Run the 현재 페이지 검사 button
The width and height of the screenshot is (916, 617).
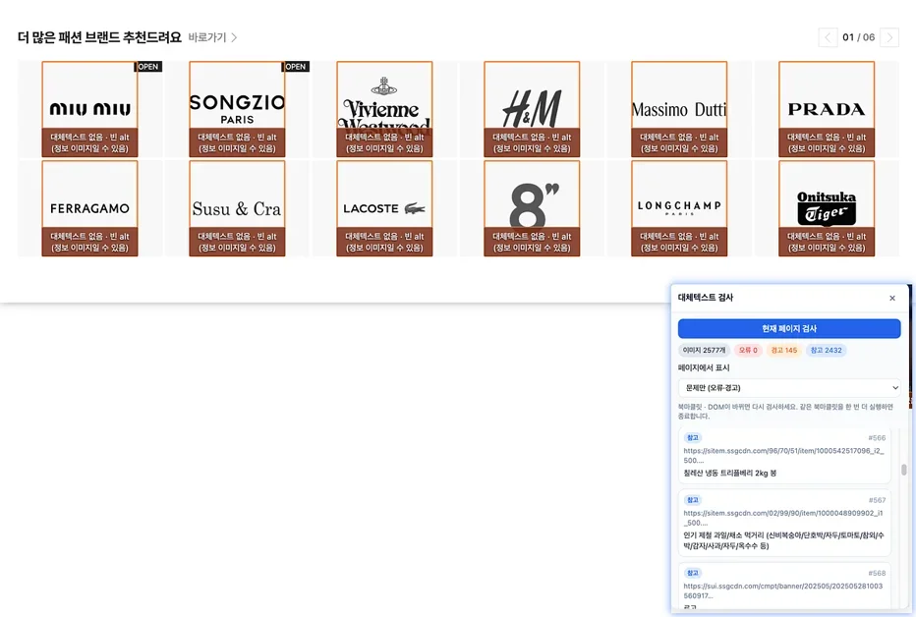click(789, 328)
